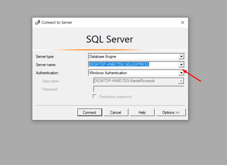Click the Authentication: label
Screen dimensions: 227x165
[x=47, y=73]
